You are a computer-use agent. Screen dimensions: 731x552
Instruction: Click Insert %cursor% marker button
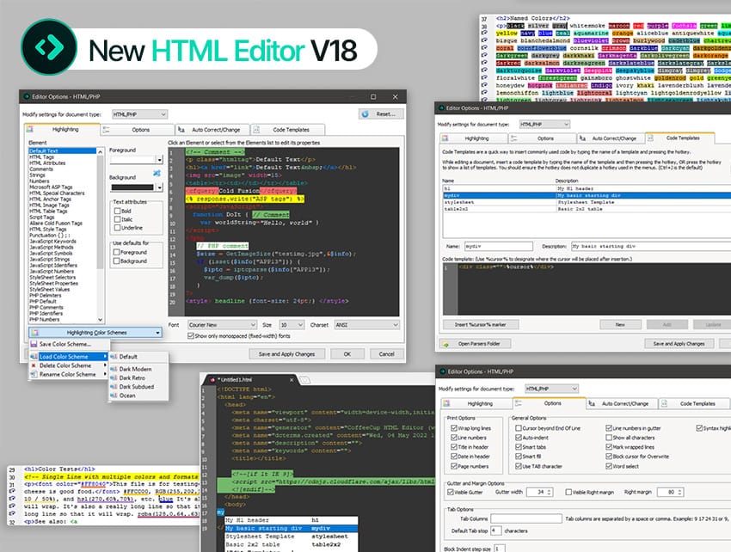pos(481,324)
